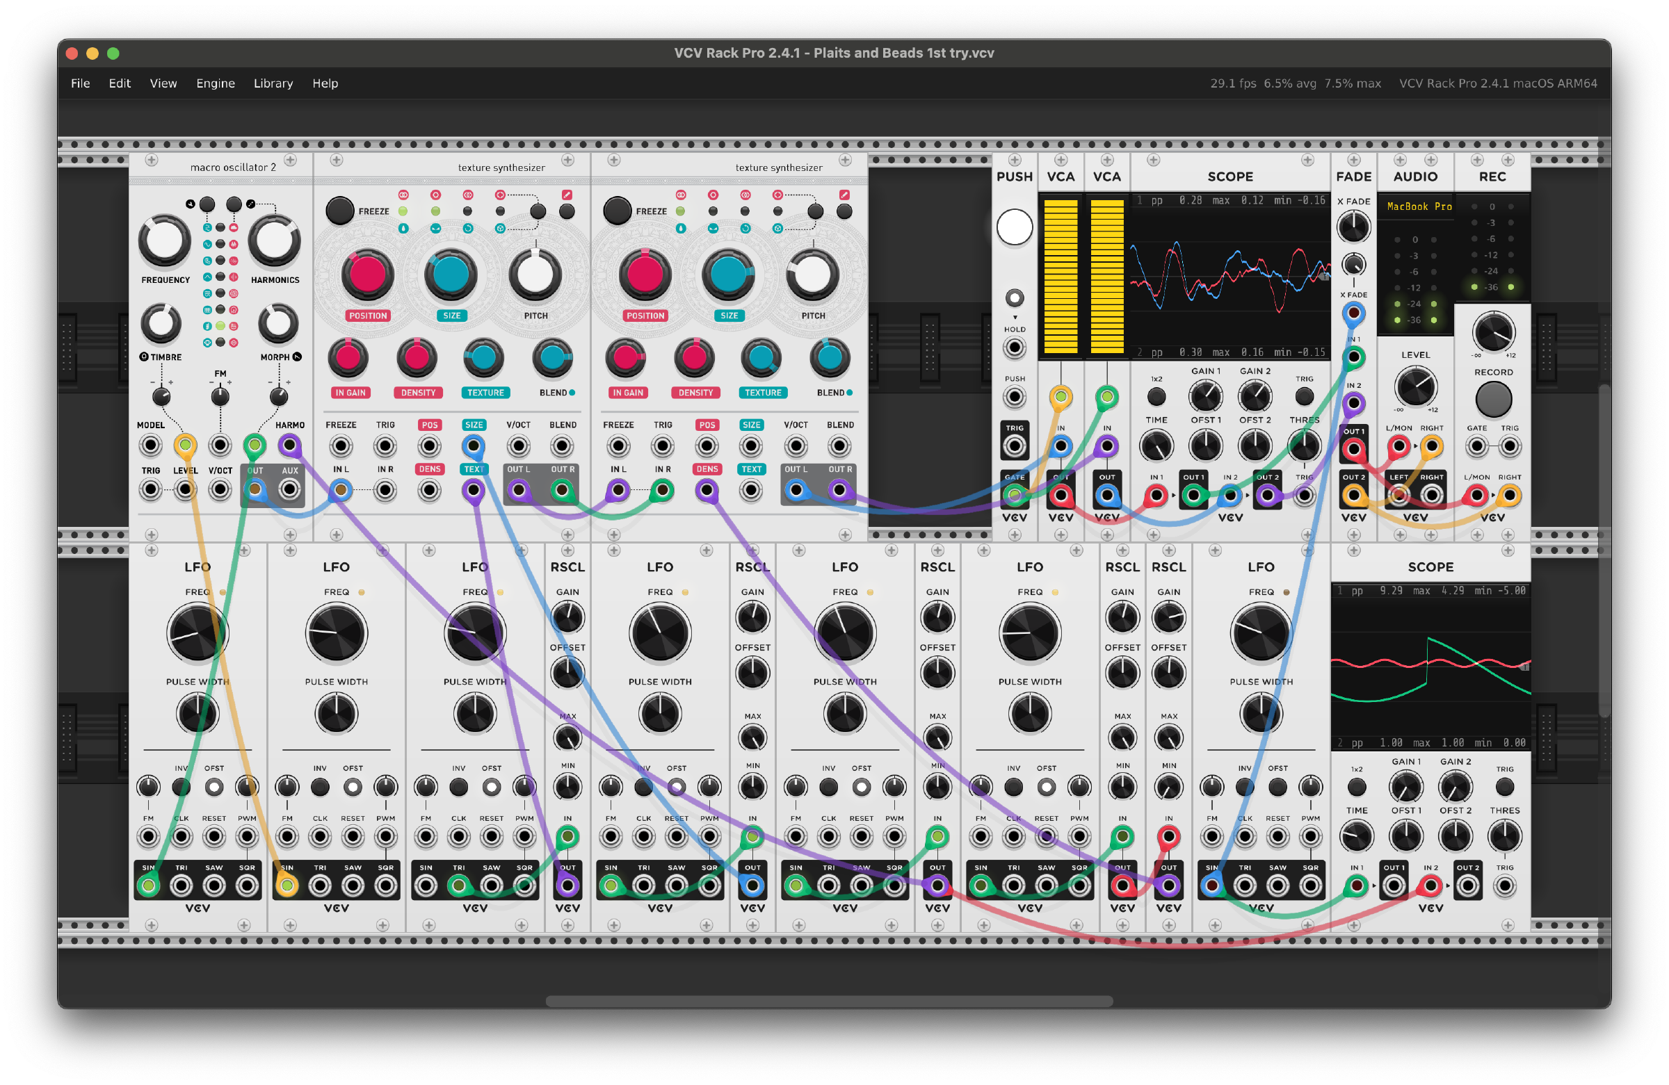
Task: Click the THRES knob on bottom SCOPE
Action: pos(1504,836)
